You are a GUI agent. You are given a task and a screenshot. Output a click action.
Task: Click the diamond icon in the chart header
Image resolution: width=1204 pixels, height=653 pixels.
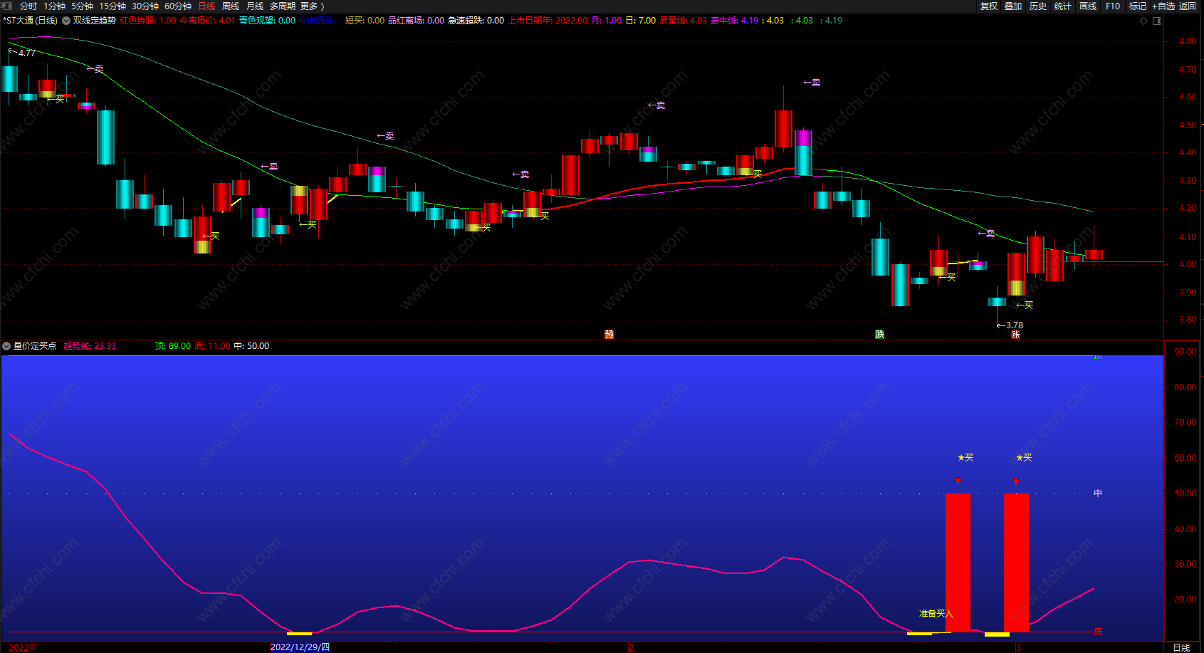point(1144,21)
